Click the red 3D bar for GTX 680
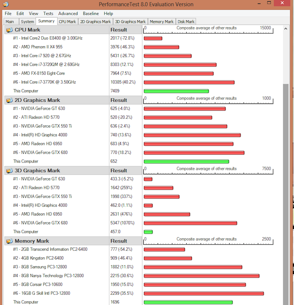 190,223
